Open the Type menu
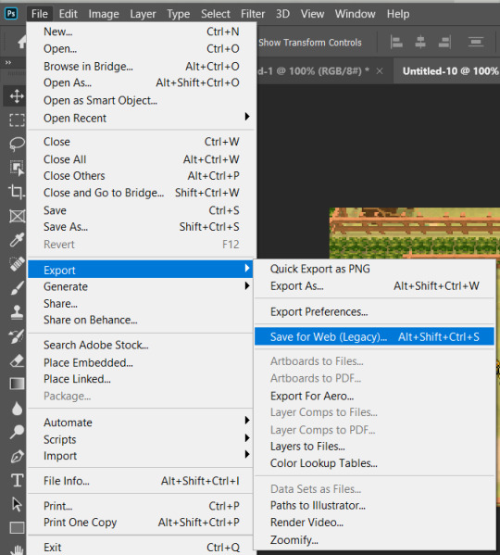 [x=178, y=14]
